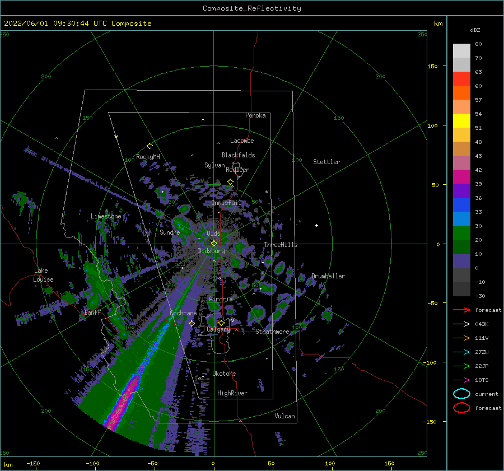Click the cyan current ellipse legend icon

[461, 394]
